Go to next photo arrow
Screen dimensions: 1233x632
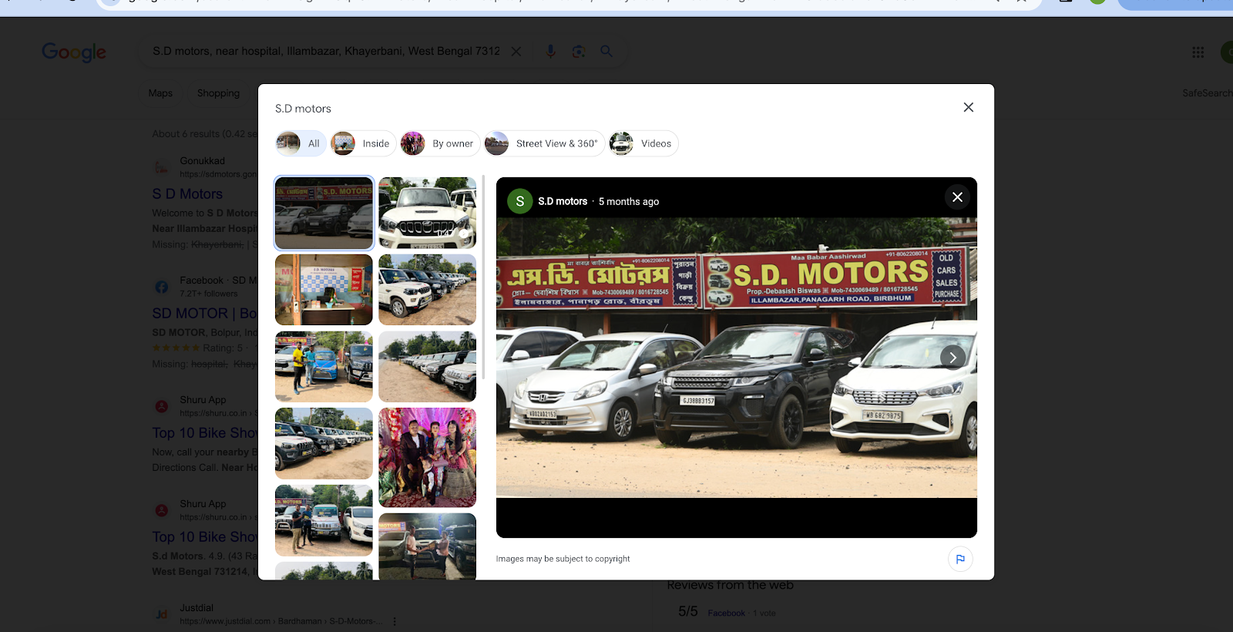tap(952, 358)
